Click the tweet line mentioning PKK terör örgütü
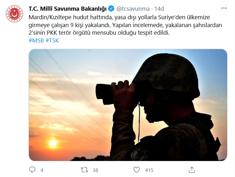The width and height of the screenshot is (235, 177). pos(99,33)
